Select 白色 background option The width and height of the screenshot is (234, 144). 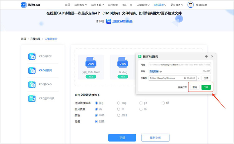click(x=96, y=121)
